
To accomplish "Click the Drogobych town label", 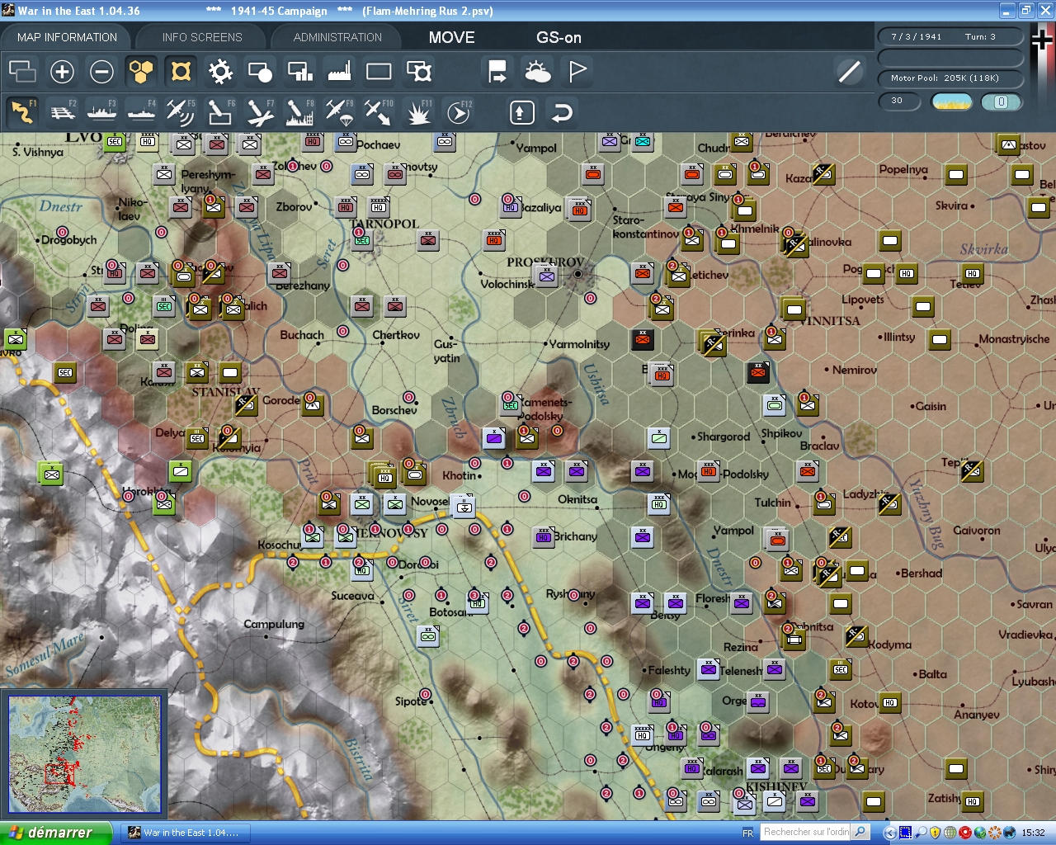I will click(x=69, y=240).
